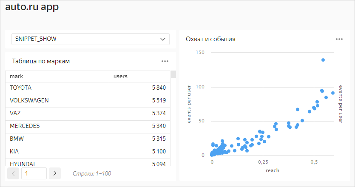This screenshot has width=355, height=187.
Task: Go to the previous table page
Action: click(13, 173)
